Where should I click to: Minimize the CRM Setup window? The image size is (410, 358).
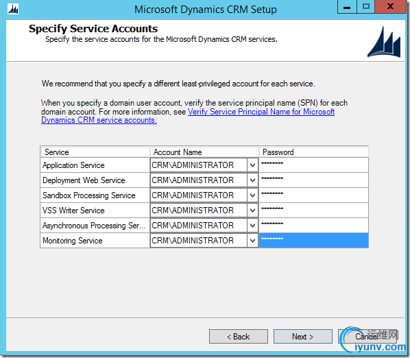tap(347, 7)
